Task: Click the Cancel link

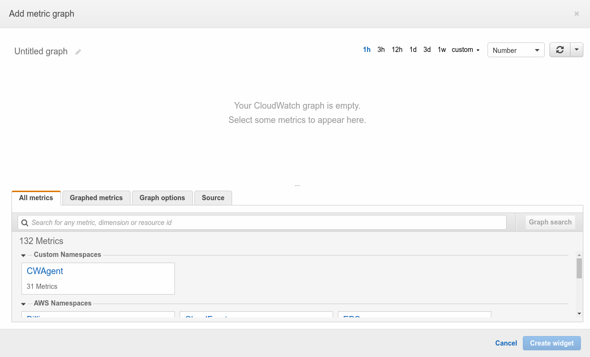Action: point(506,343)
